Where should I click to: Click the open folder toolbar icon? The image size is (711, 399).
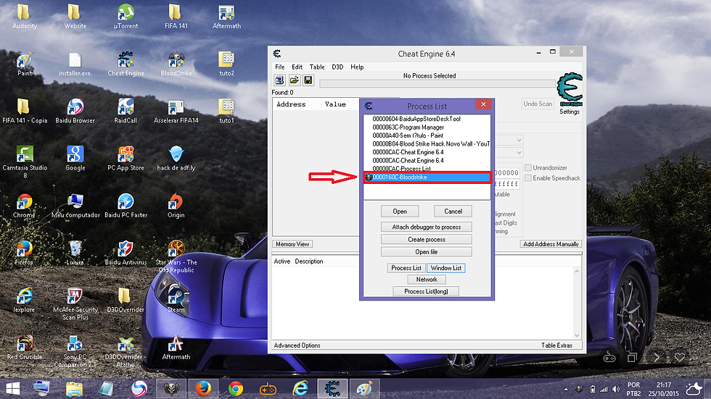tap(295, 80)
